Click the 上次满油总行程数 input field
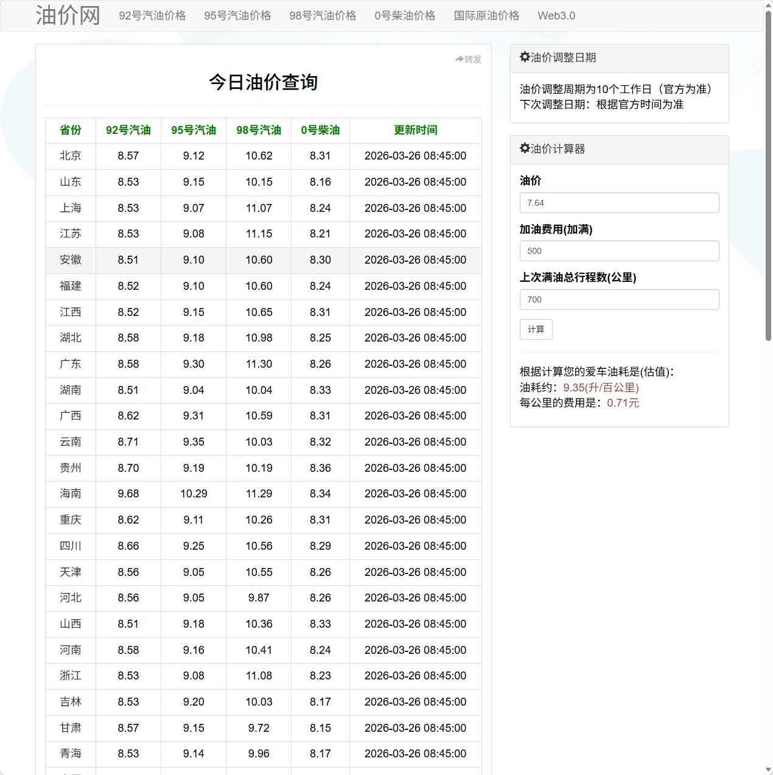 [x=619, y=300]
